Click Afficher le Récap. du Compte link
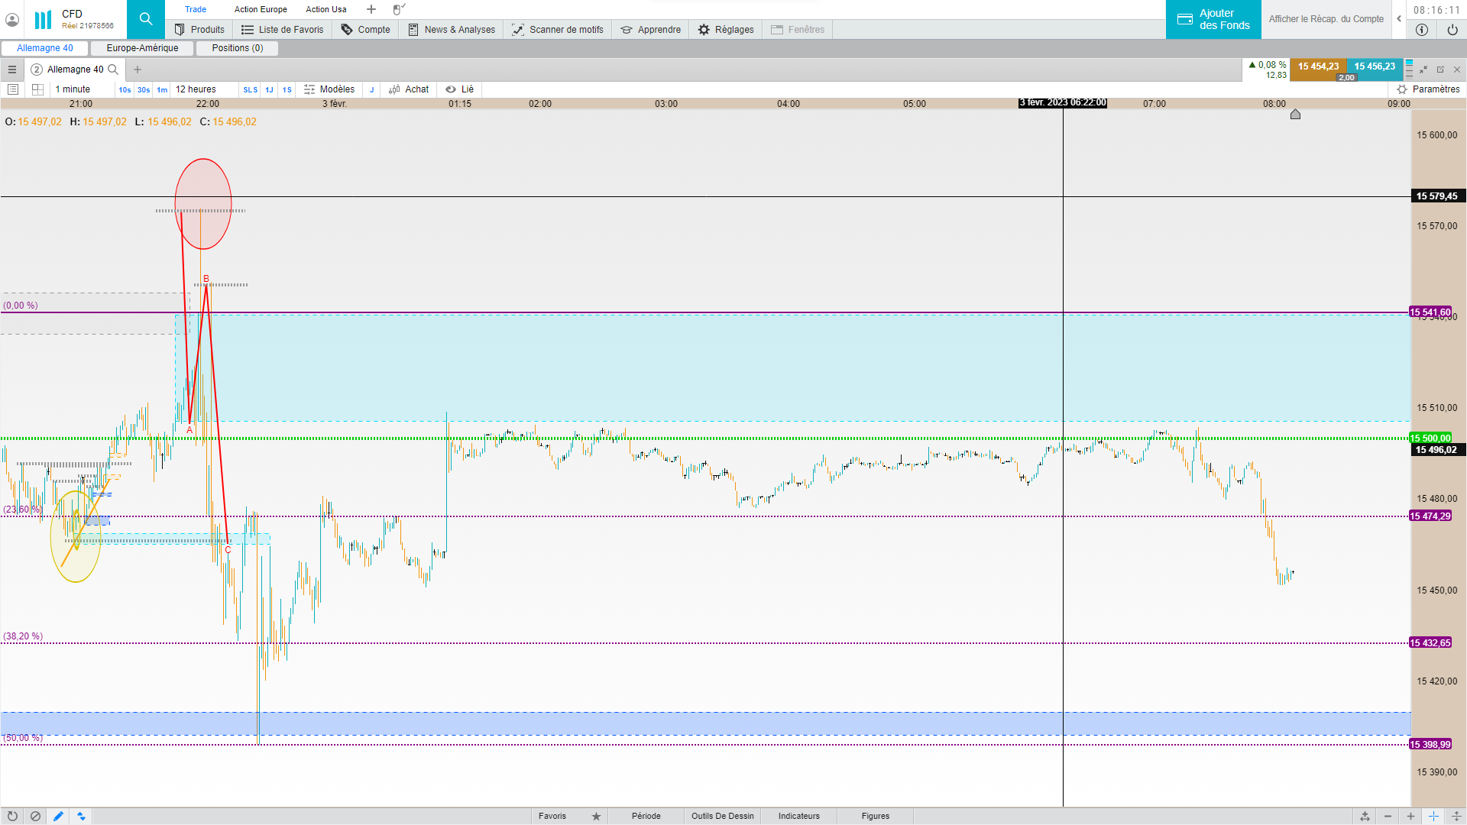1467x825 pixels. point(1326,19)
